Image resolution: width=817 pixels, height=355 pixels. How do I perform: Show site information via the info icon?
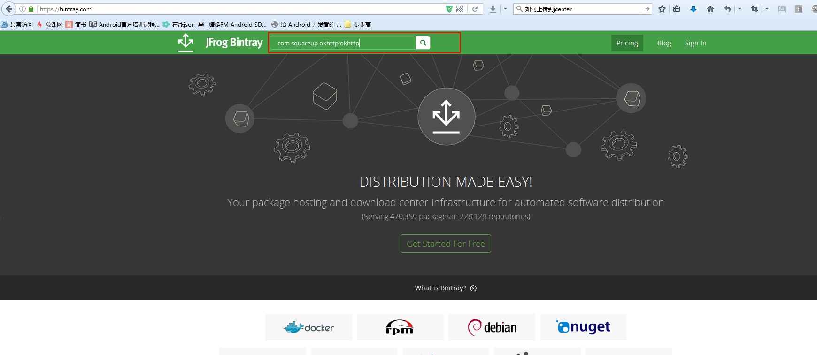(x=23, y=9)
